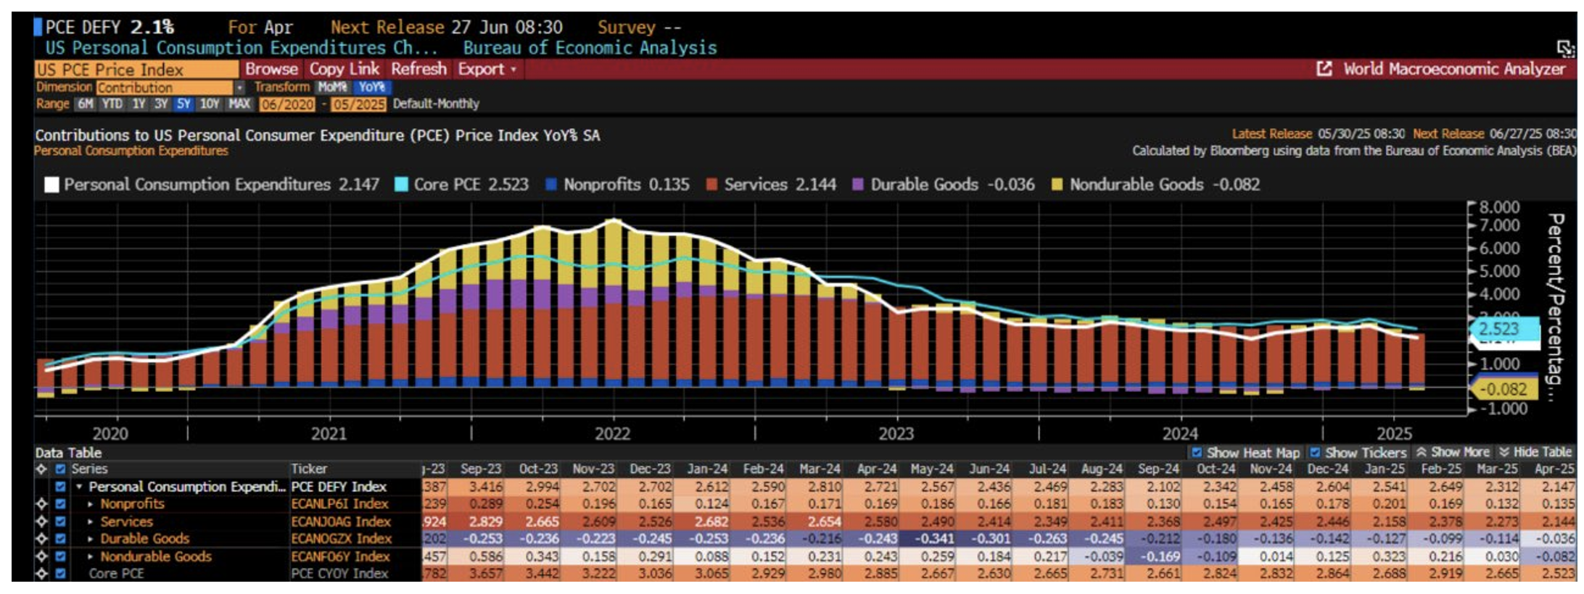Screen dimensions: 1584x594
Task: Uncheck the Show Heat Map checkbox
Action: [x=1196, y=453]
